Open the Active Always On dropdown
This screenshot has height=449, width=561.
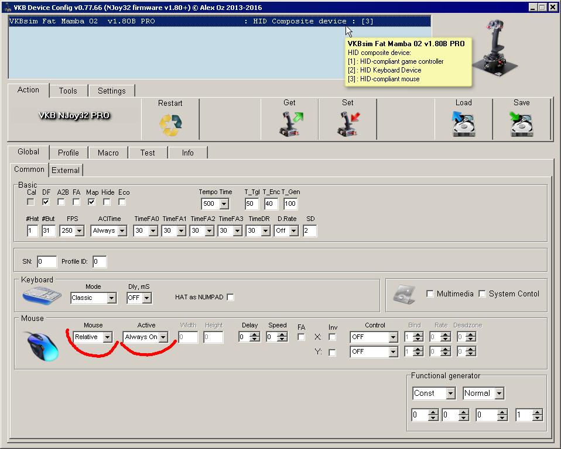point(163,337)
